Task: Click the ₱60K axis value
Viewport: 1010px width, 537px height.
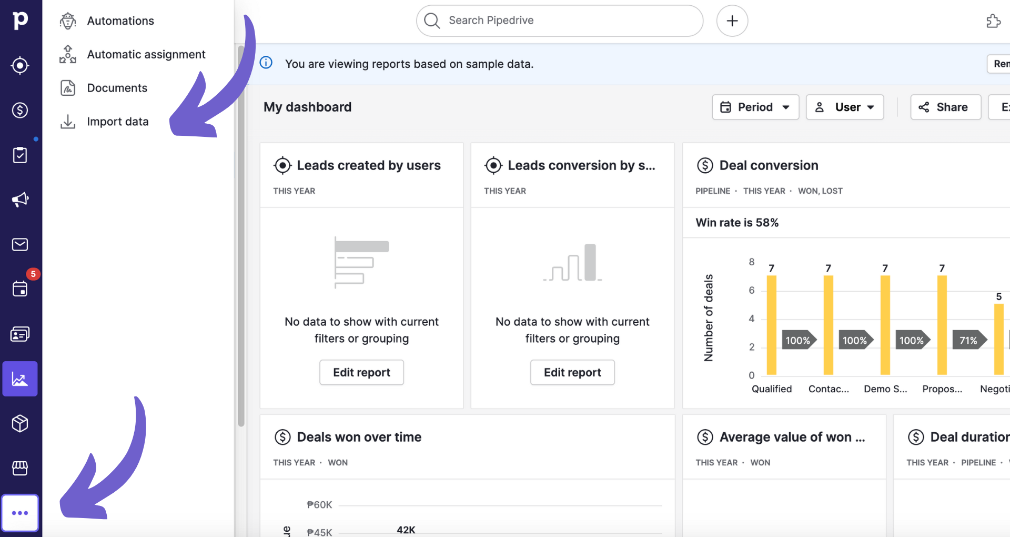Action: (x=319, y=505)
